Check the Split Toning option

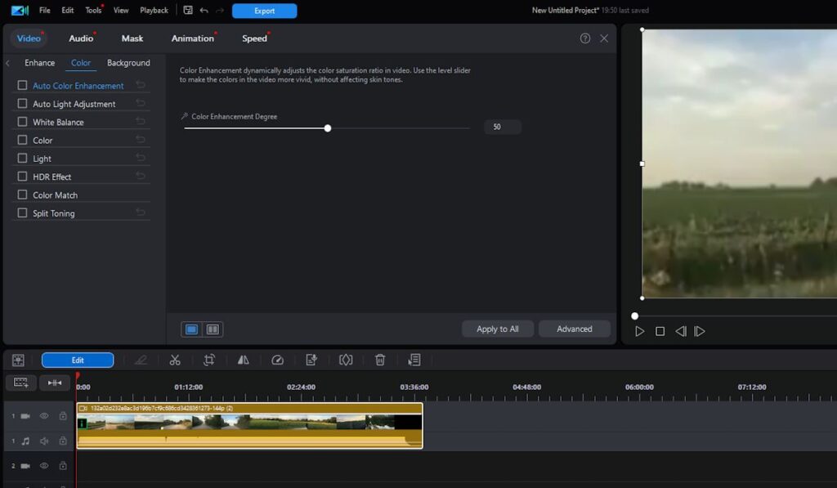[x=23, y=213]
